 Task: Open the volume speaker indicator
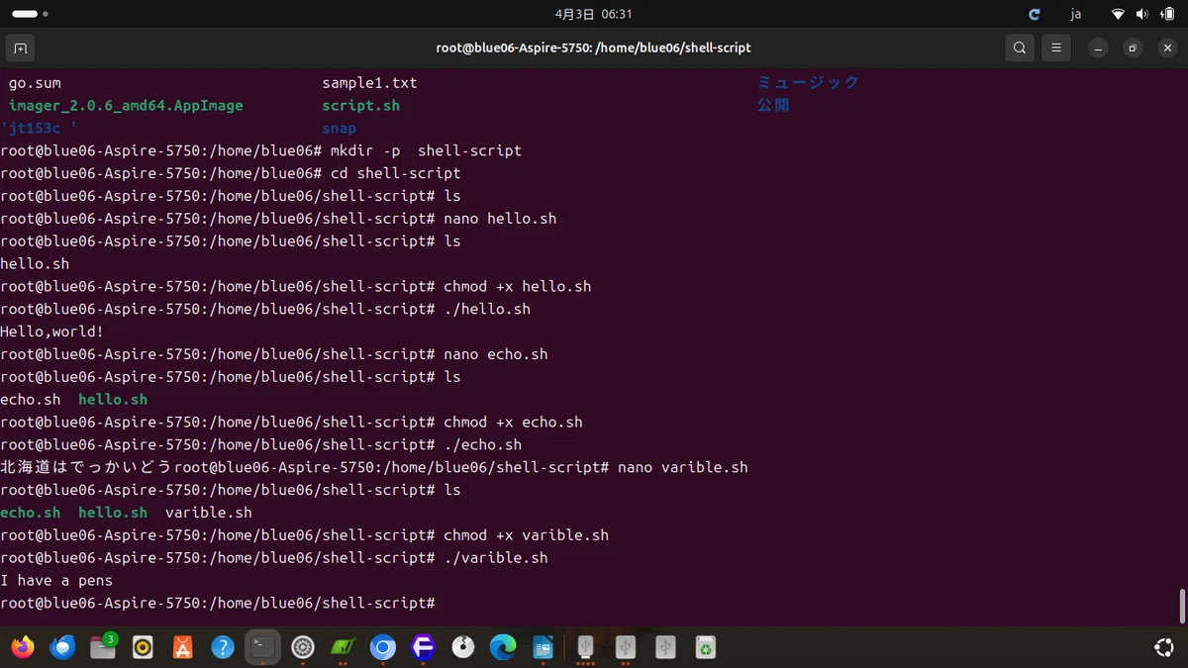click(1142, 14)
